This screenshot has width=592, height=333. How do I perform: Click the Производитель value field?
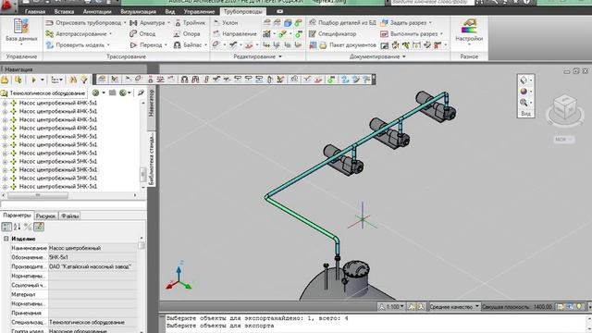(x=92, y=266)
